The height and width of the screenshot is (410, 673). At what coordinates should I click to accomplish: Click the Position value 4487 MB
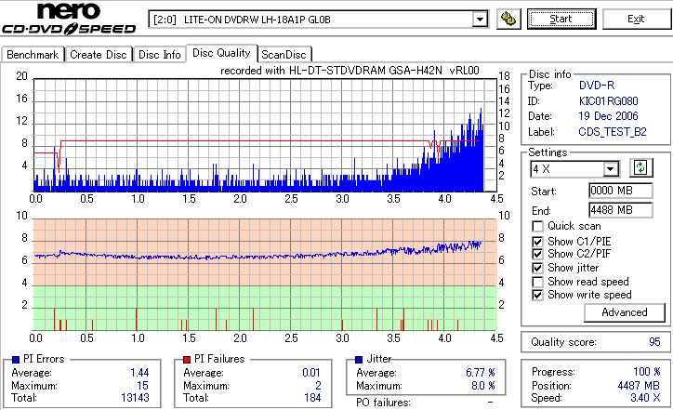639,386
